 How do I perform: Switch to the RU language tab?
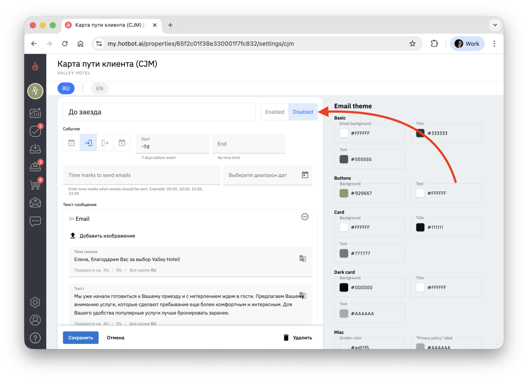pos(66,89)
